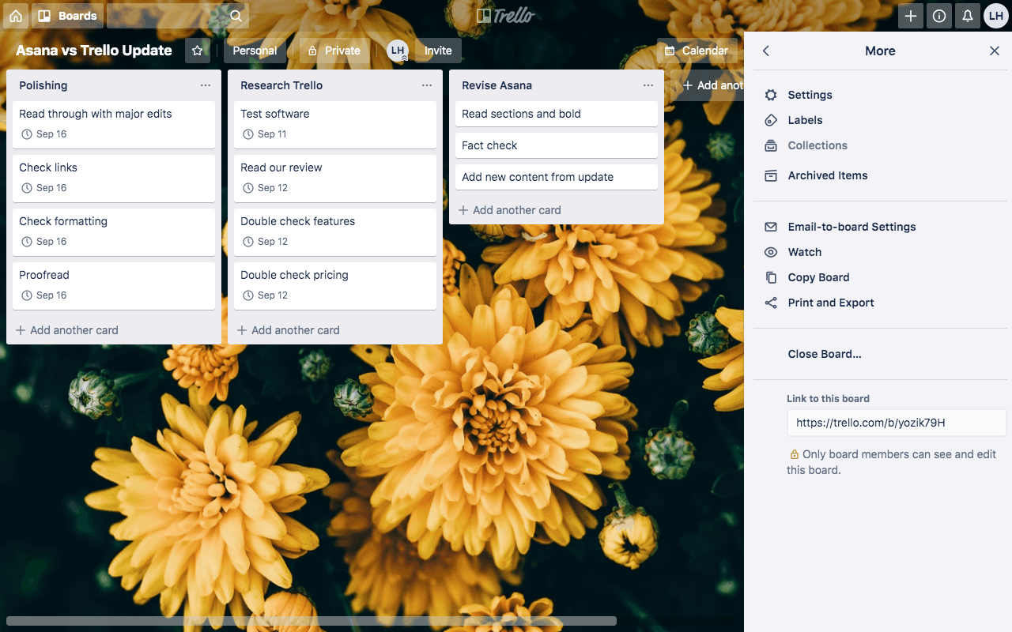Click the Research Trello list title
The image size is (1012, 632).
click(x=281, y=85)
